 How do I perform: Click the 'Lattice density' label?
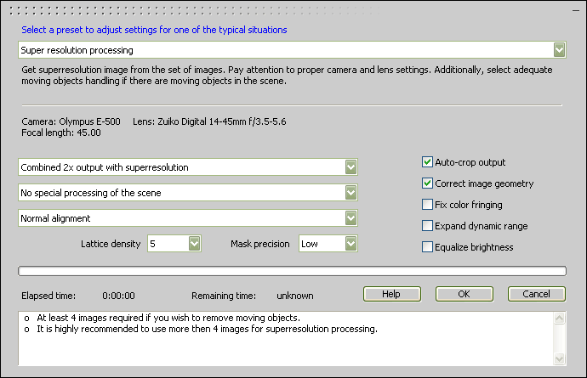(111, 244)
